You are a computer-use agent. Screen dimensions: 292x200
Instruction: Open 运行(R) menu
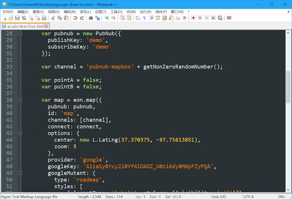(146, 12)
